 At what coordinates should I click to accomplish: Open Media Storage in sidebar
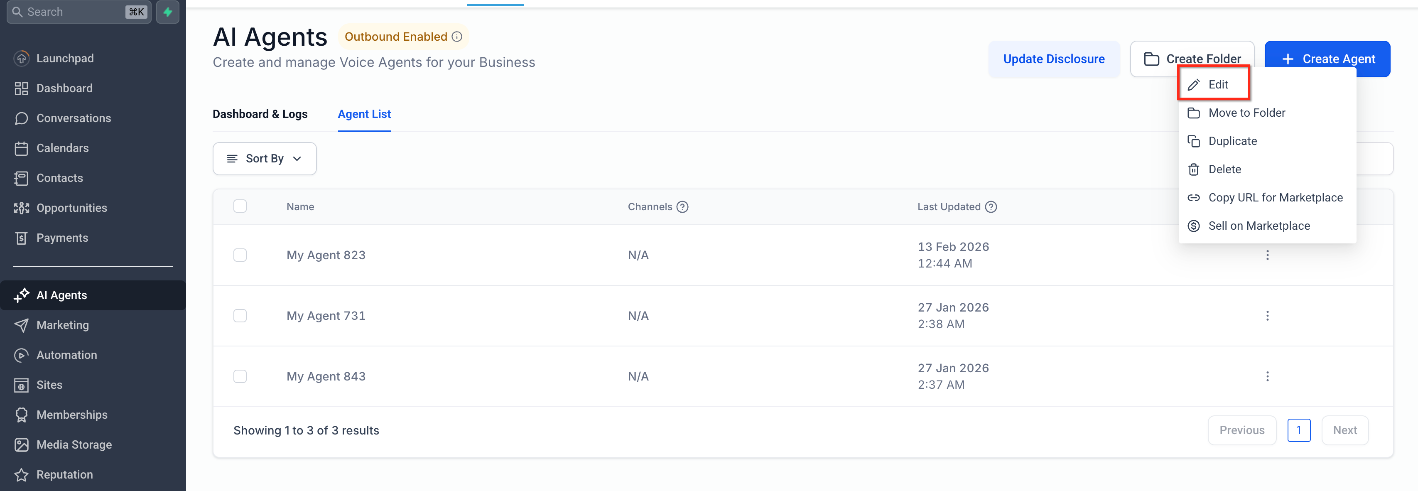point(73,445)
